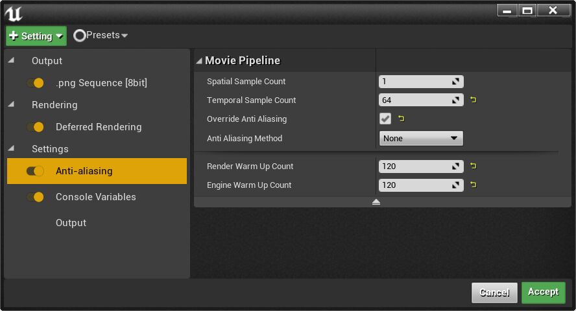
Task: Collapse the Output category triangle
Action: coord(12,60)
